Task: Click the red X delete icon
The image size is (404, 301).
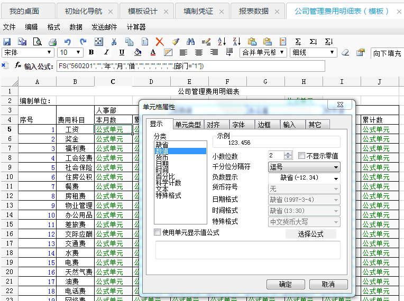Action: 160,41
